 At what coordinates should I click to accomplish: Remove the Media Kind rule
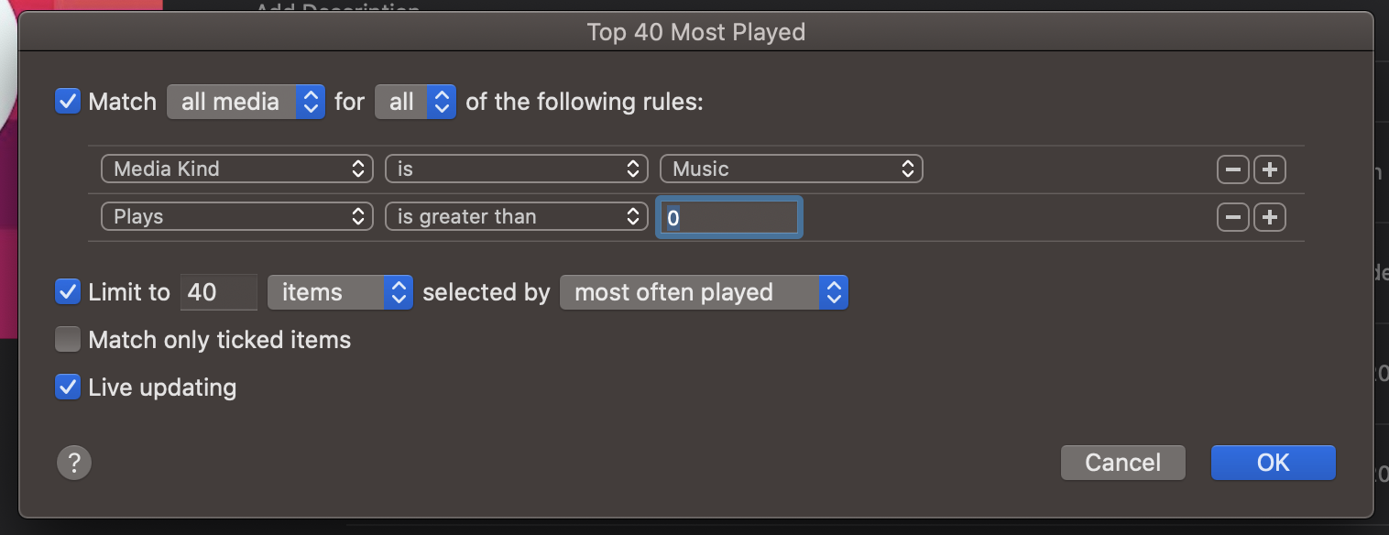pos(1232,169)
